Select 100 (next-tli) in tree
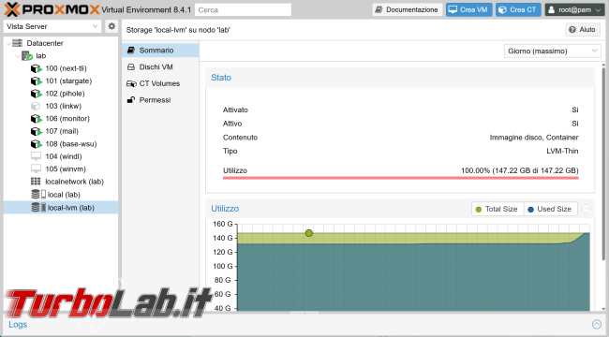 pos(66,68)
